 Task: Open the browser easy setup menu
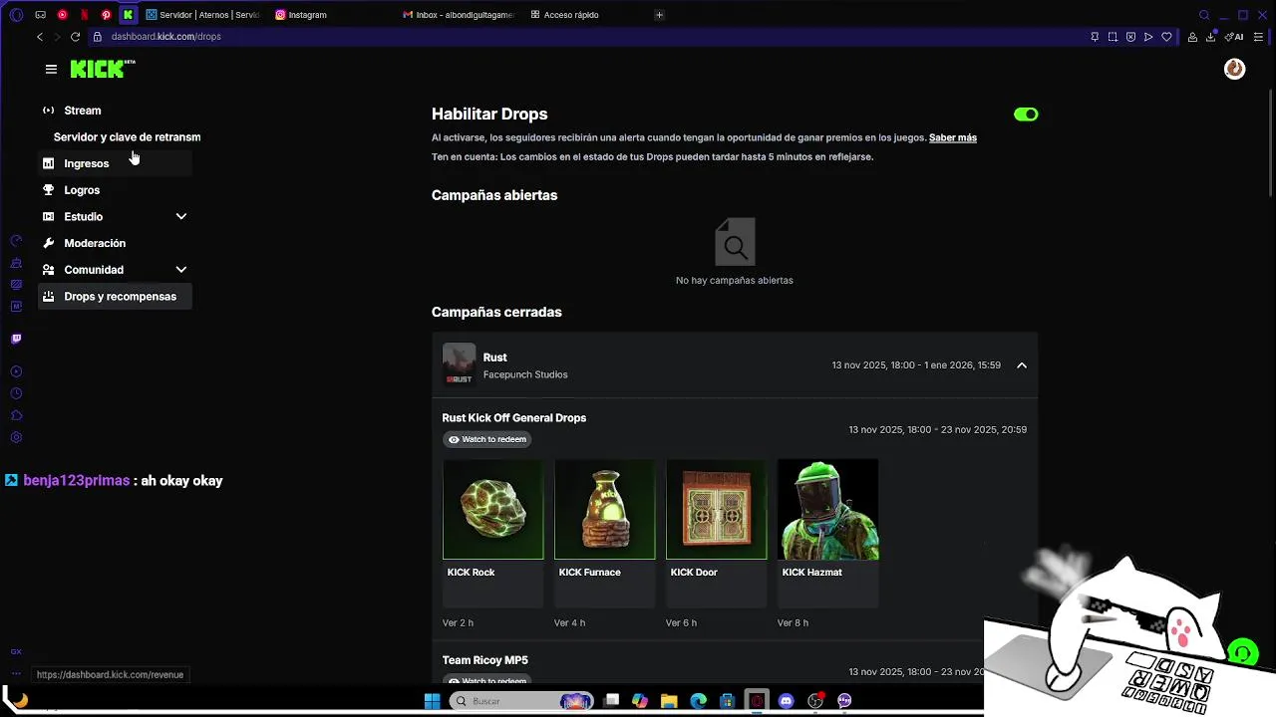(1259, 37)
